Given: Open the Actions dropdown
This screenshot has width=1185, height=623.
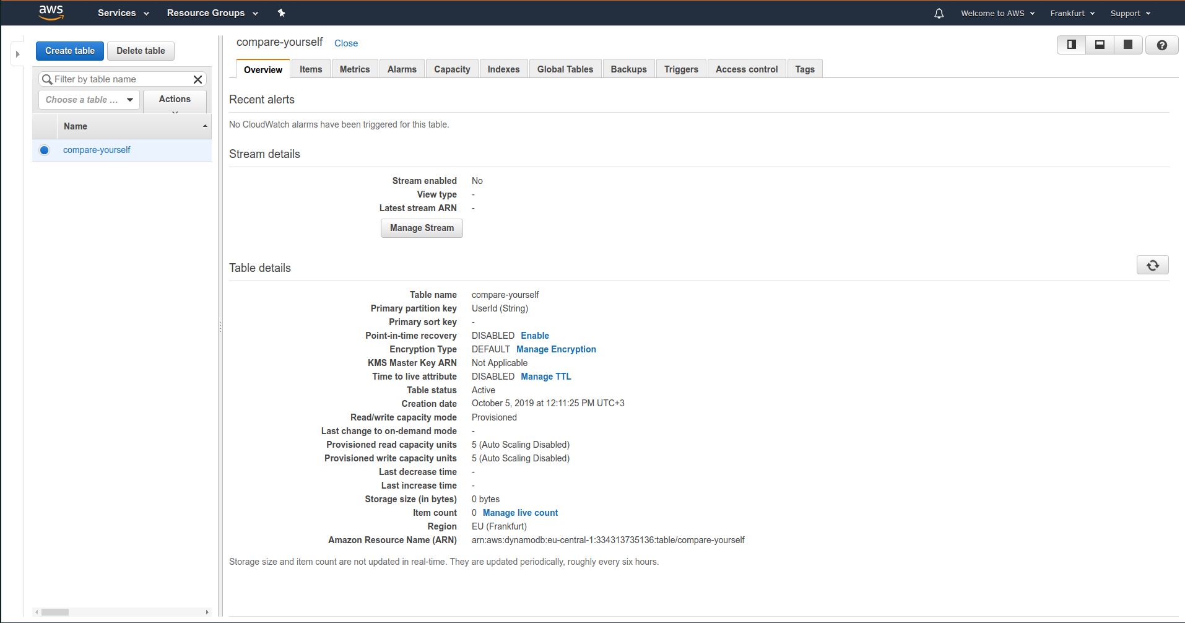Looking at the screenshot, I should [x=175, y=102].
